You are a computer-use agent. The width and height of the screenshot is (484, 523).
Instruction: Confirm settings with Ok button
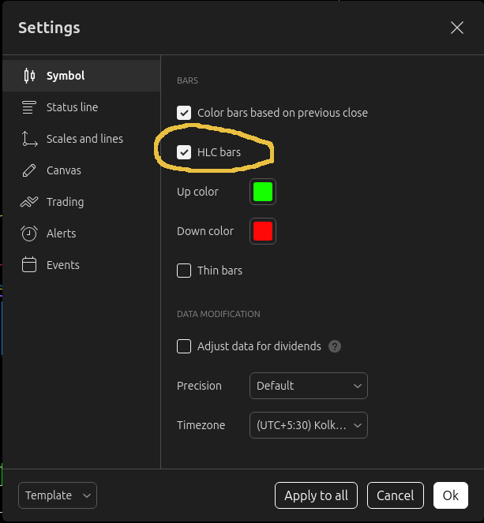(x=451, y=495)
